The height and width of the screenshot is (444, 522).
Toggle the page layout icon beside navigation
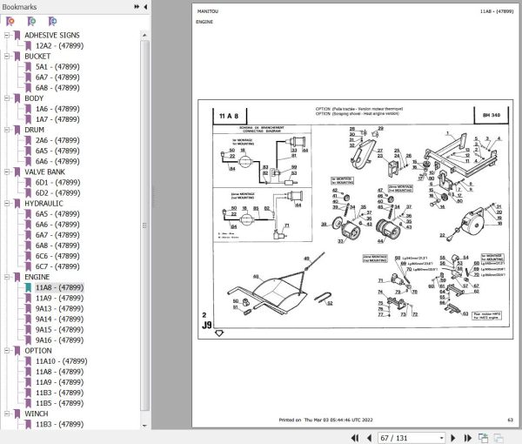[x=483, y=438]
